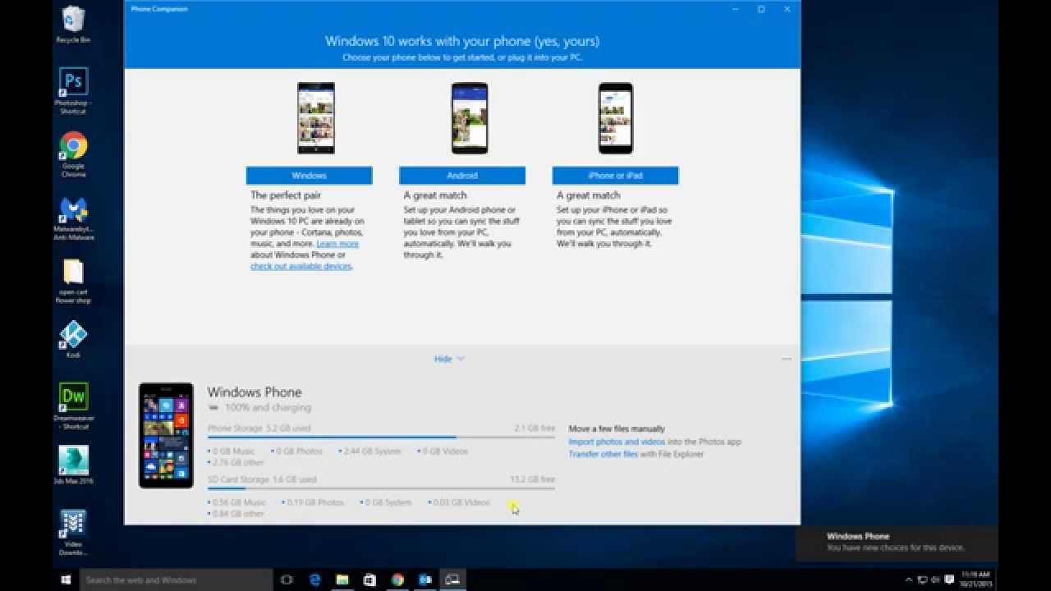Click the 0.19 GB Photos entry
Viewport: 1051px width, 591px height.
point(313,502)
